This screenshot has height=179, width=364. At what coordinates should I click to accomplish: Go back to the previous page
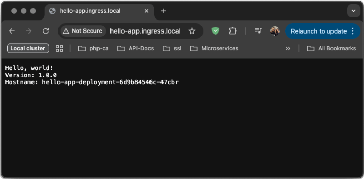coord(12,31)
